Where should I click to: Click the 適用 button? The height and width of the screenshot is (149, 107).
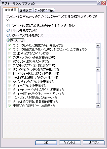click(94, 143)
